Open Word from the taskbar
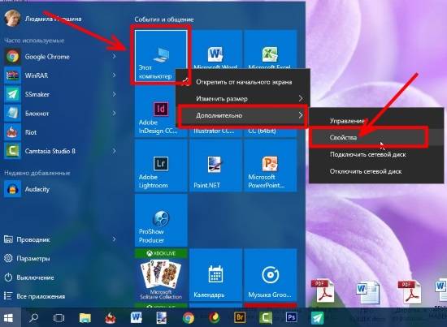447x327 pixels. pos(137,317)
